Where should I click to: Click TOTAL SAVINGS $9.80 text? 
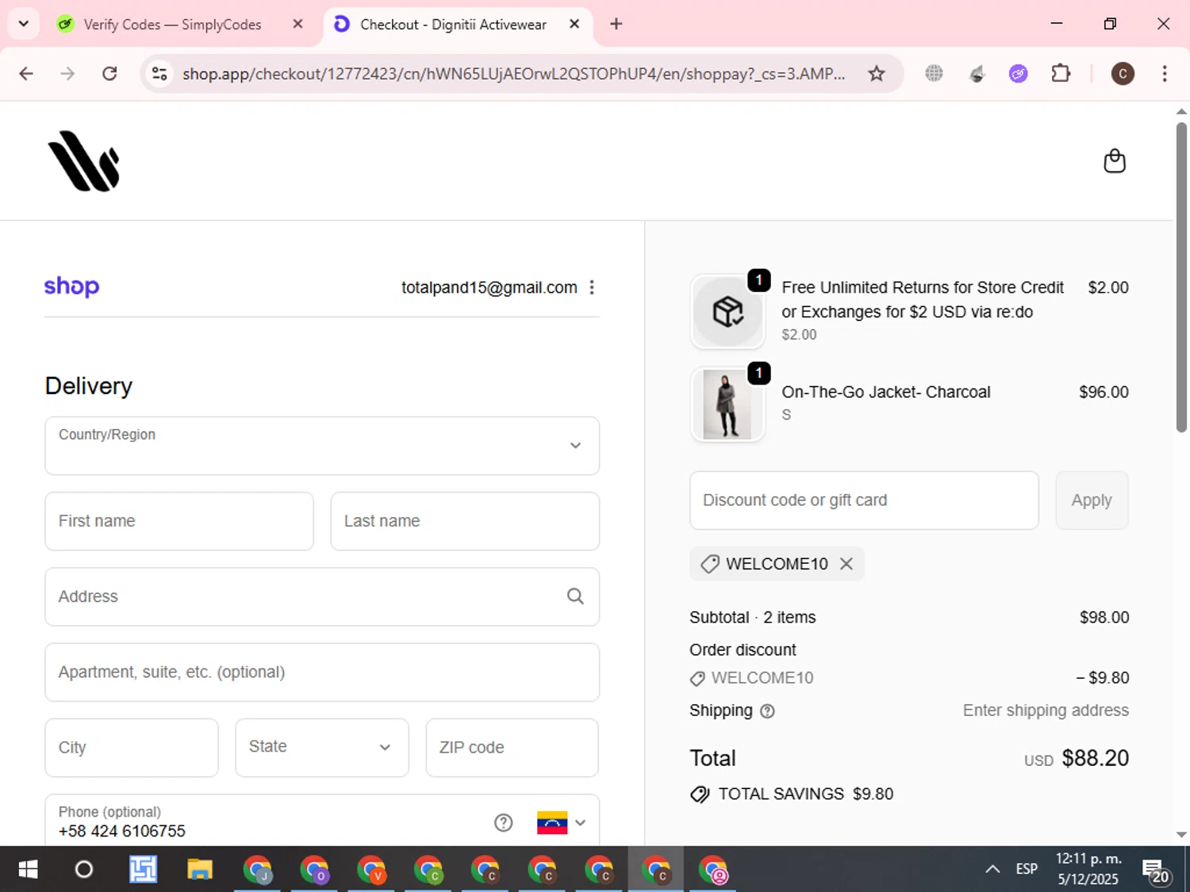tap(805, 794)
